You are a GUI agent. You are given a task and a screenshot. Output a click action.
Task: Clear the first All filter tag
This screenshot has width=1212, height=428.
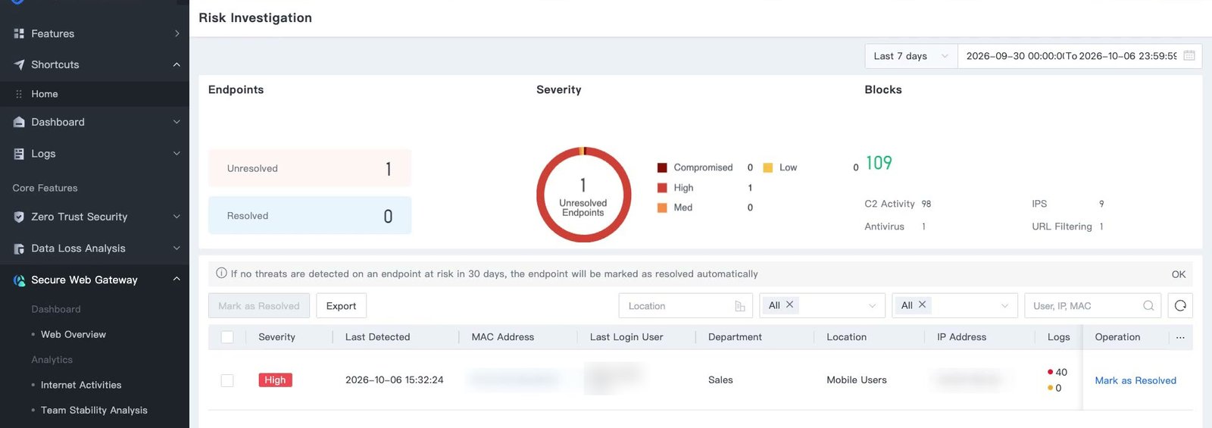point(789,305)
